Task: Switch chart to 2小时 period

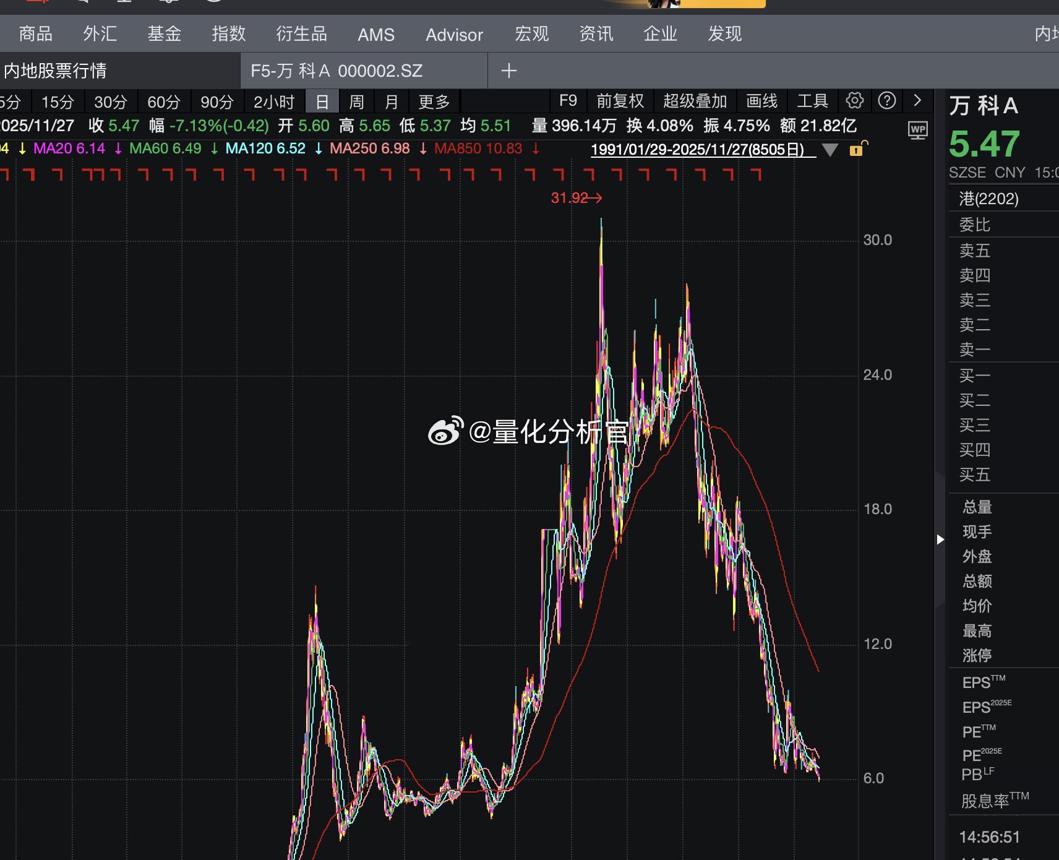Action: (x=274, y=101)
